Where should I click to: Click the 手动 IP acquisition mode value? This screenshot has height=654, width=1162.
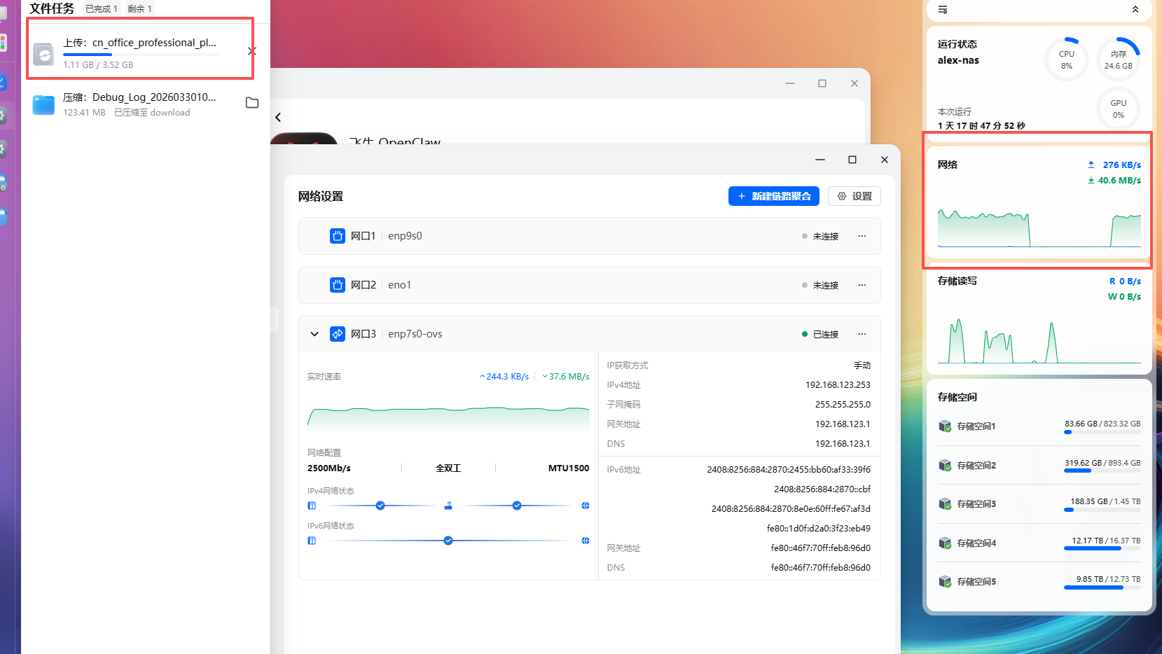click(862, 366)
